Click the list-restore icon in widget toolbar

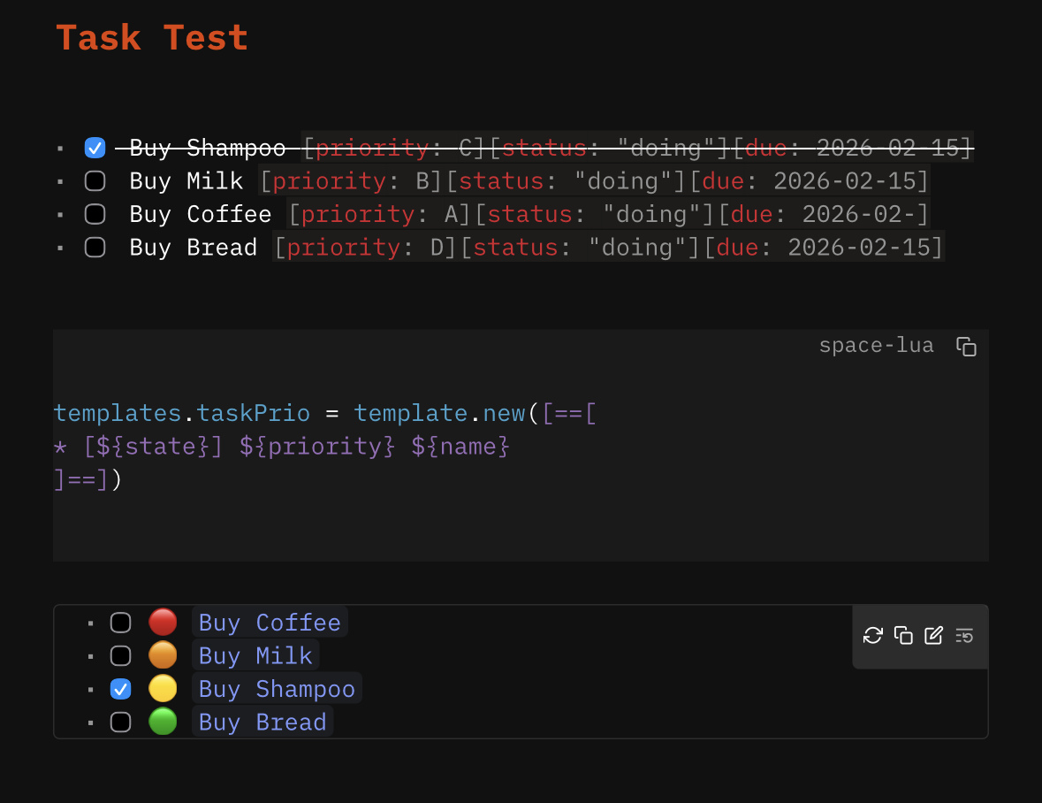(964, 635)
